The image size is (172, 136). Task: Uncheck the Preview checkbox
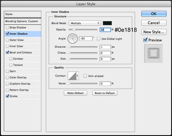pyautogui.click(x=145, y=40)
